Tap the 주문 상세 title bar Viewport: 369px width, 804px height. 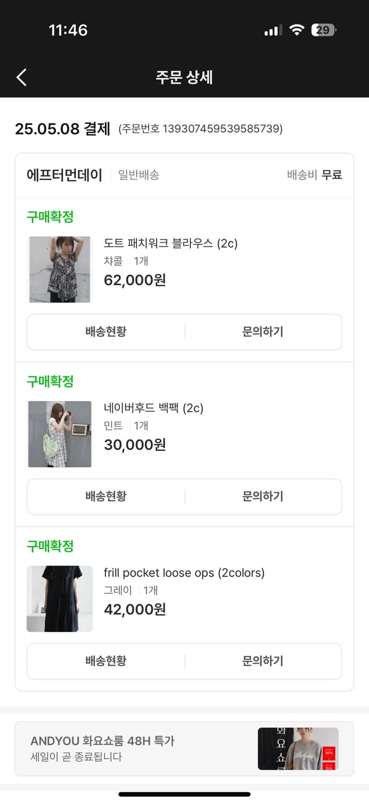pyautogui.click(x=184, y=77)
